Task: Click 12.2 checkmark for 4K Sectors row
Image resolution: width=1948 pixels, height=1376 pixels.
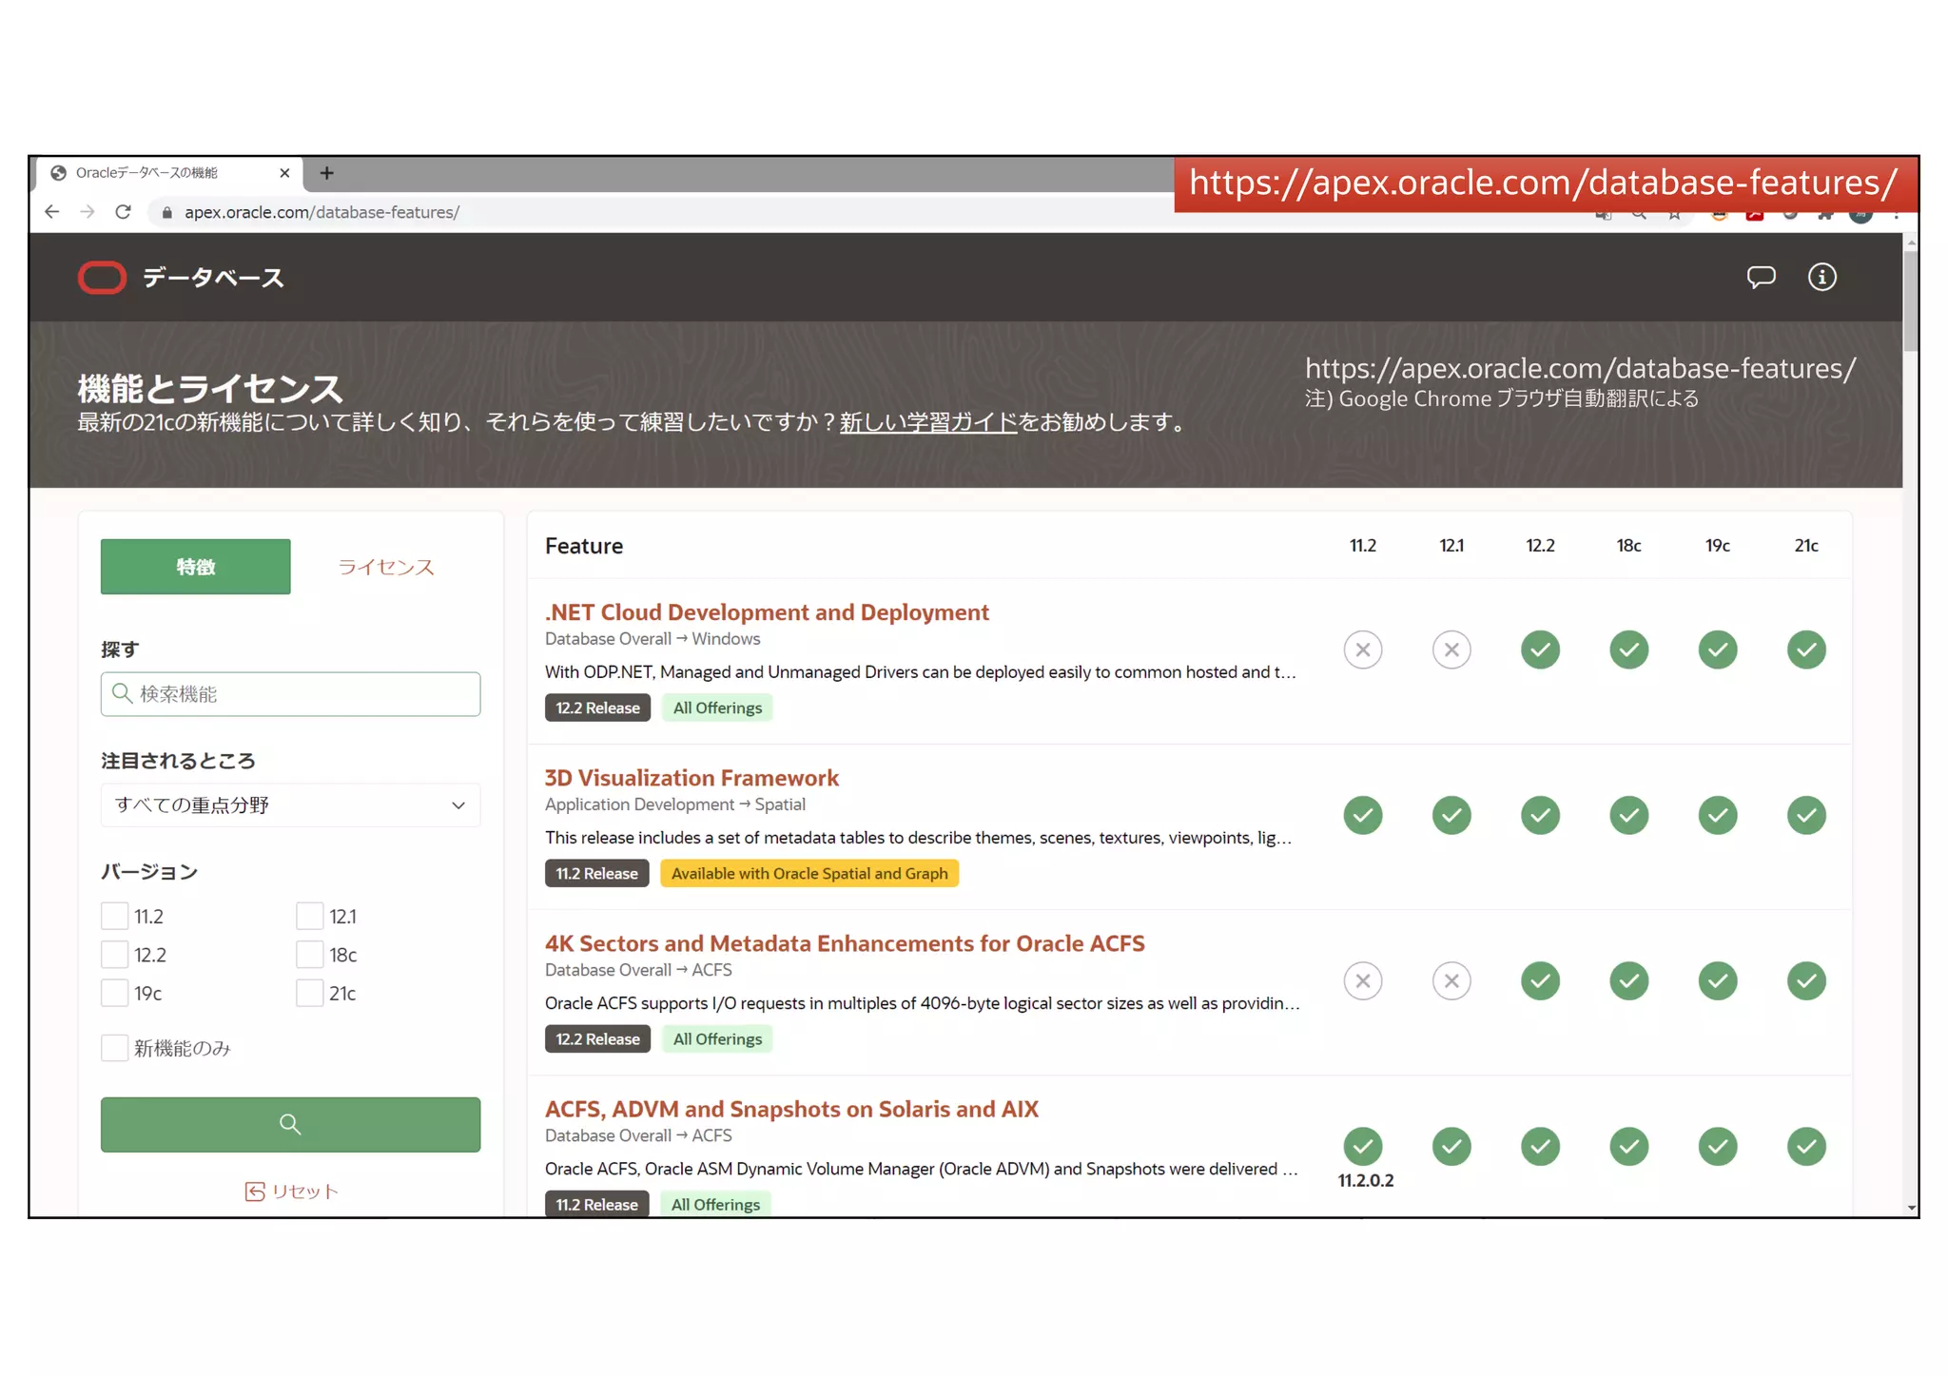Action: pyautogui.click(x=1540, y=980)
